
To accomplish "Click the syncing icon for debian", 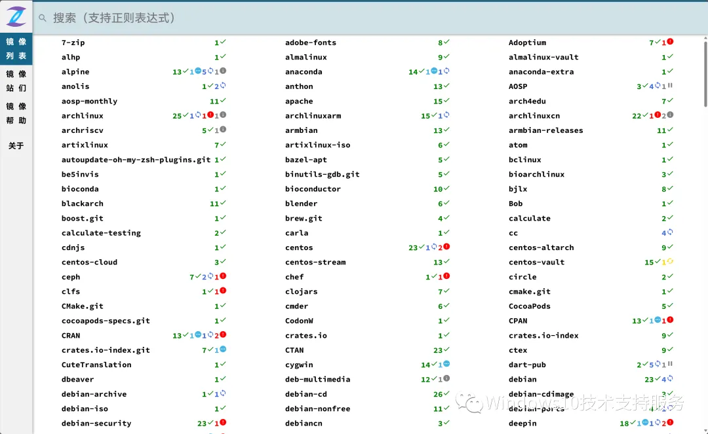I will (670, 378).
